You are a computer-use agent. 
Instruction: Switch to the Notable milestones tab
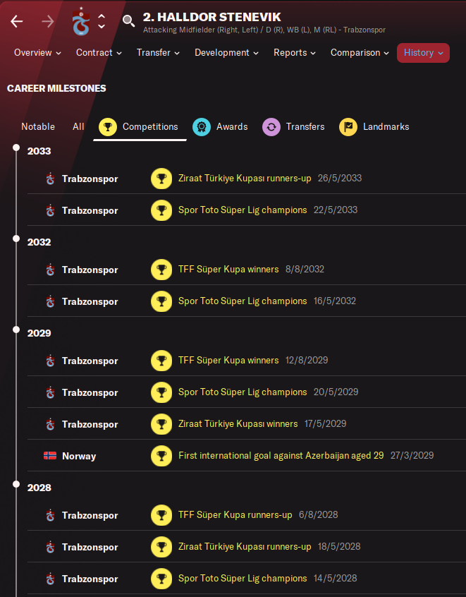click(x=38, y=127)
